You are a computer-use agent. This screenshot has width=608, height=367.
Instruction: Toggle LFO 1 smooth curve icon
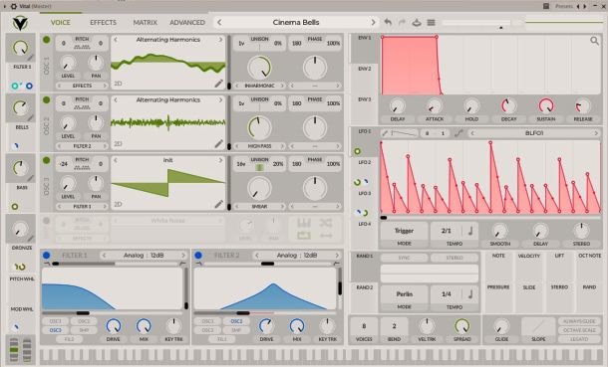pyautogui.click(x=458, y=133)
